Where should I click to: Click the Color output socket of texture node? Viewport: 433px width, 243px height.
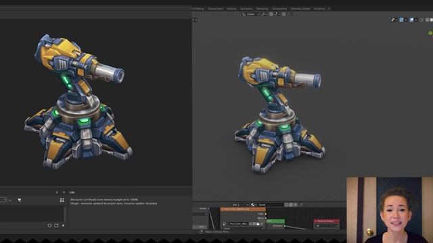(x=266, y=214)
